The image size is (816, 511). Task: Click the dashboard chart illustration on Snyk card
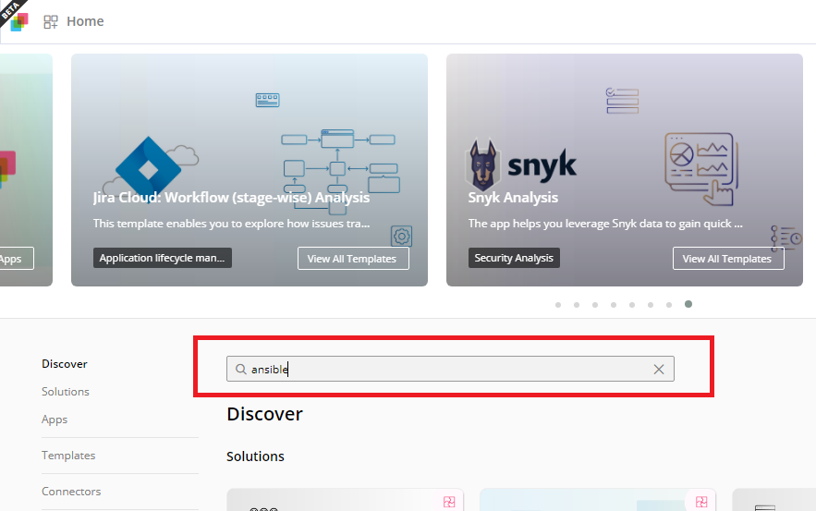[701, 169]
